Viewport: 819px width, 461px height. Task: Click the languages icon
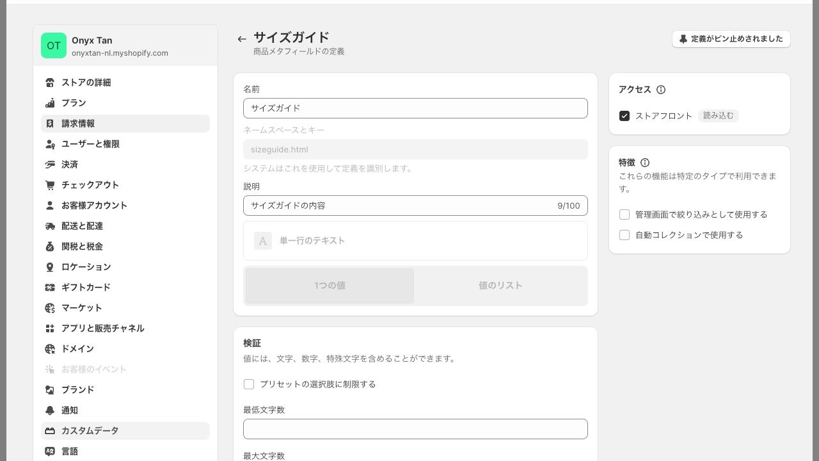coord(50,451)
